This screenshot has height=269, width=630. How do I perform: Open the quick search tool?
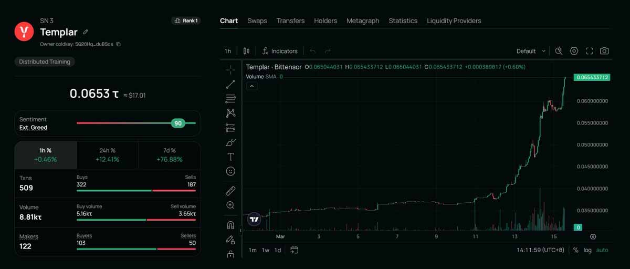click(x=559, y=51)
